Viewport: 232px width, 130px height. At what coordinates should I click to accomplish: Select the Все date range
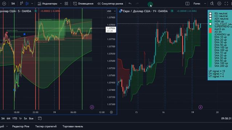pos(31,118)
